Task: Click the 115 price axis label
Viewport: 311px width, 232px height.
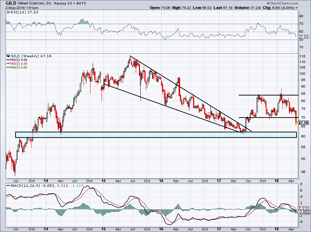Action: (302, 57)
